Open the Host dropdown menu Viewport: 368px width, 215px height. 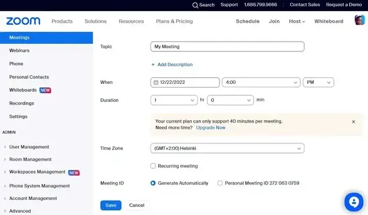[x=297, y=21]
